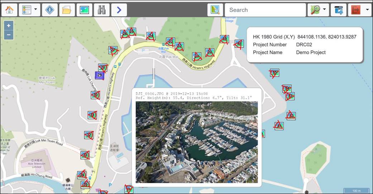
Task: Click the Demo Project name text
Action: [311, 53]
